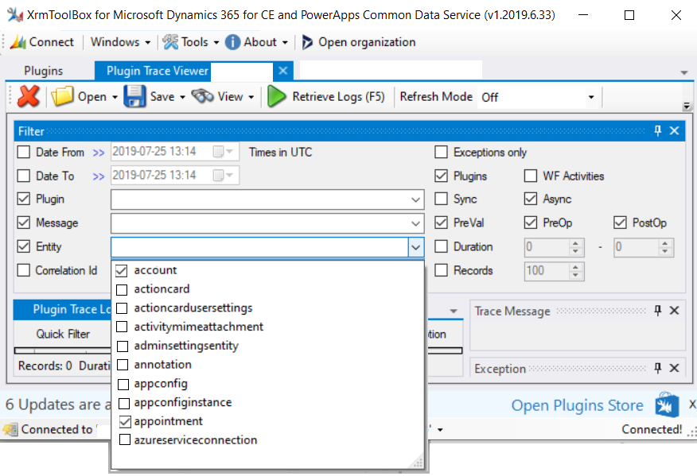Viewport: 697px width, 476px height.
Task: Expand the Message combo box
Action: pos(415,223)
